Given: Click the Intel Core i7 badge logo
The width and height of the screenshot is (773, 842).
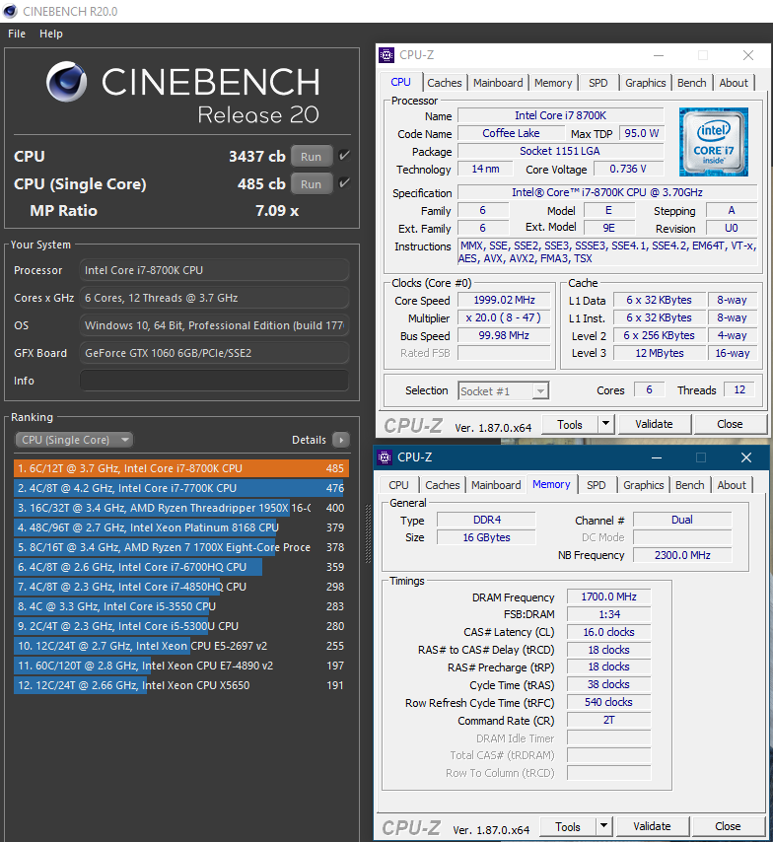Looking at the screenshot, I should pos(714,142).
